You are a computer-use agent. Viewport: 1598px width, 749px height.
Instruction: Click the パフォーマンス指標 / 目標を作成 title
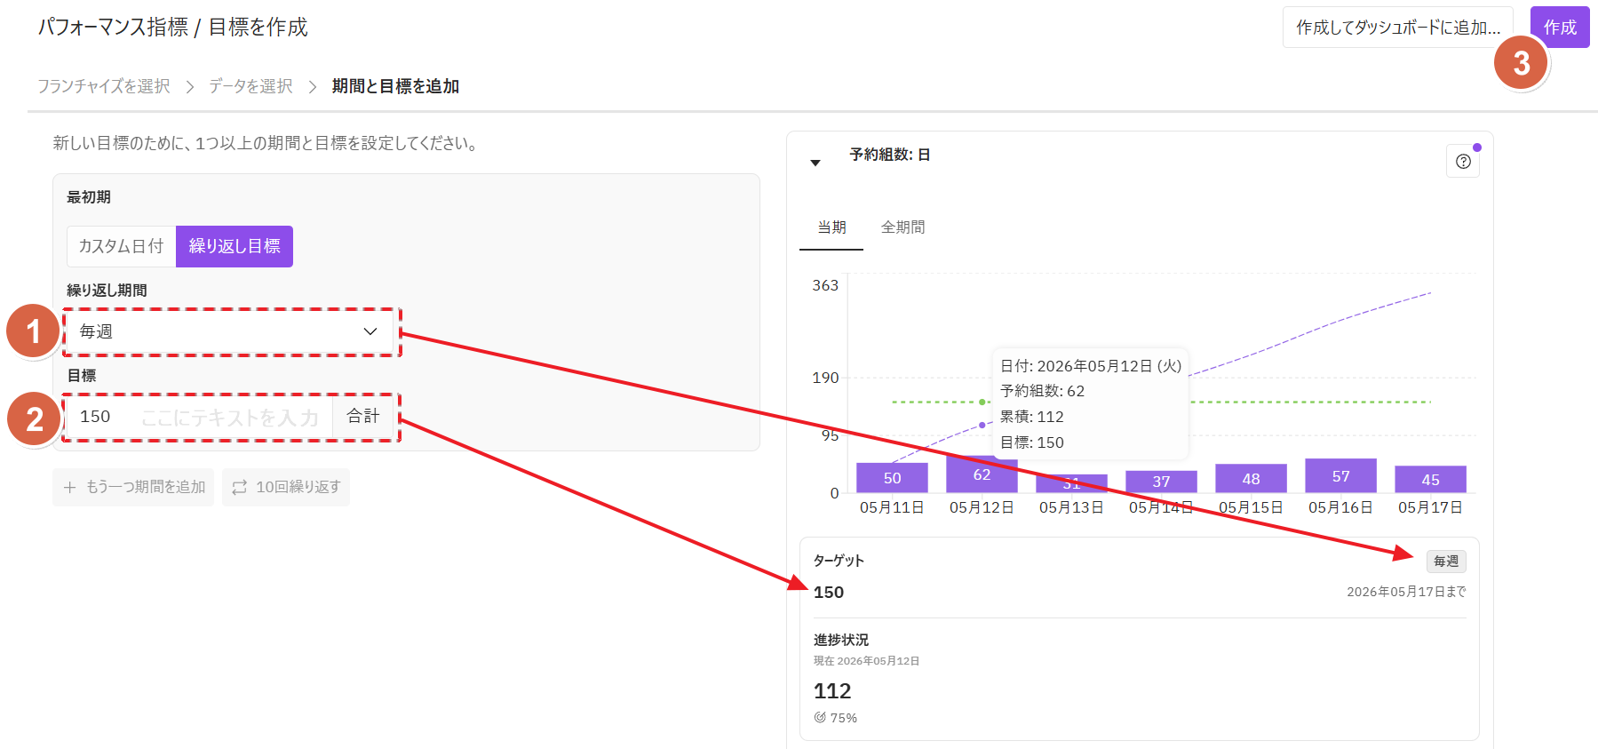point(172,28)
